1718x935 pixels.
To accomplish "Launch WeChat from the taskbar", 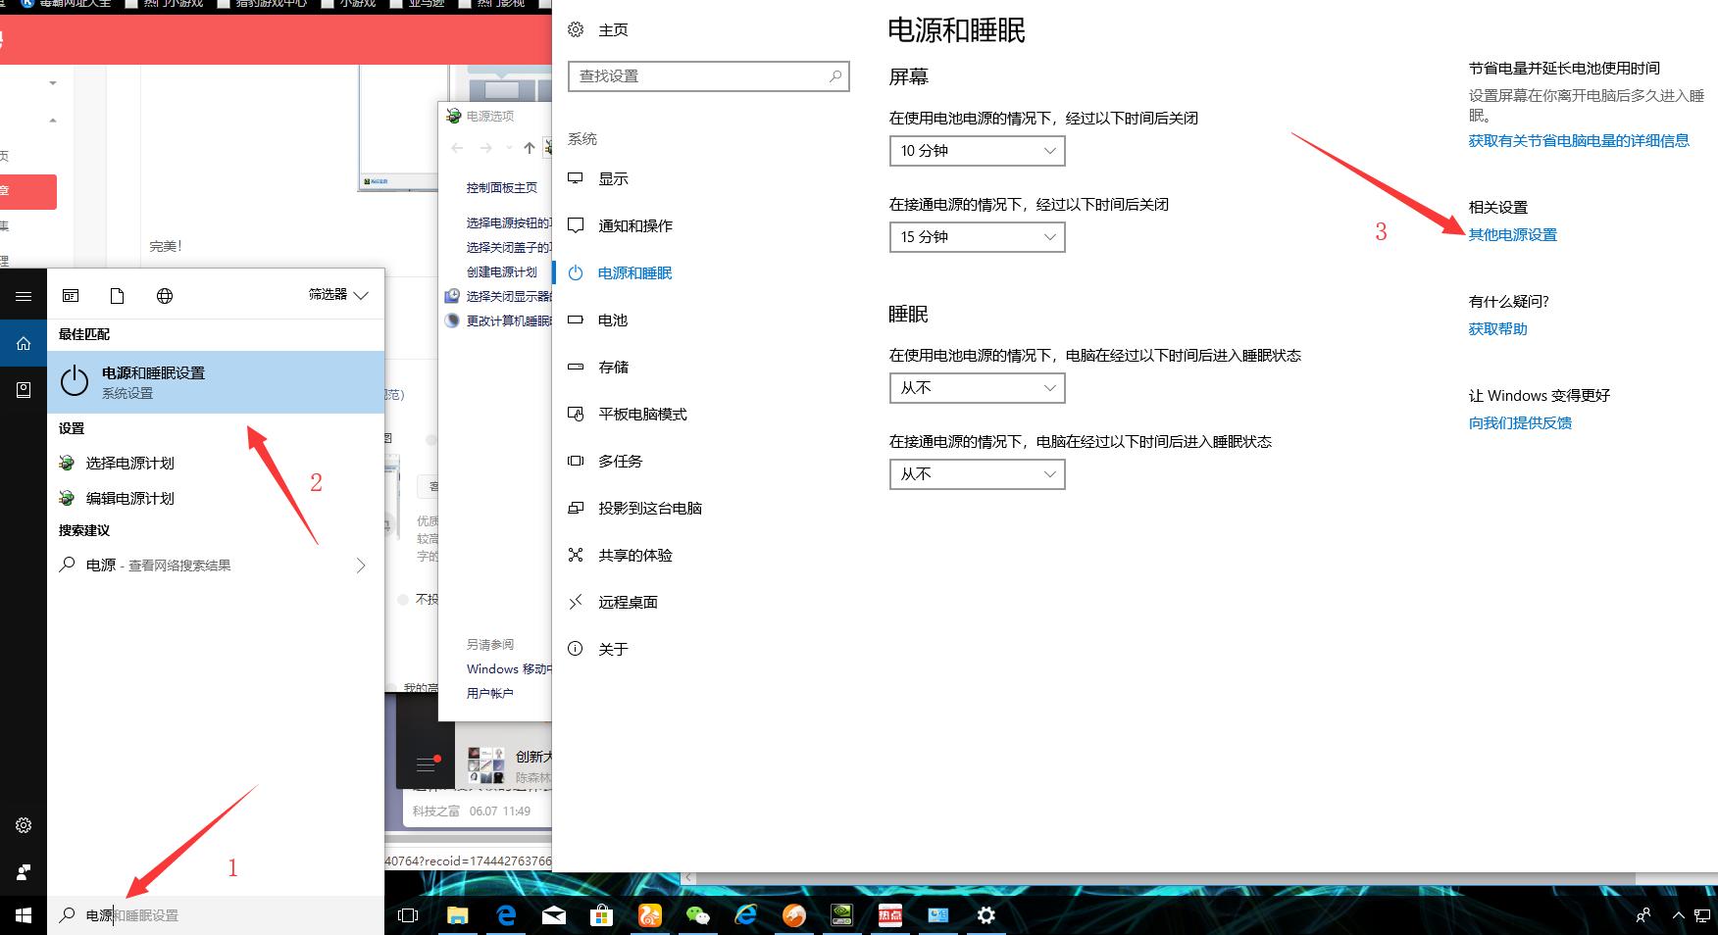I will coord(697,914).
